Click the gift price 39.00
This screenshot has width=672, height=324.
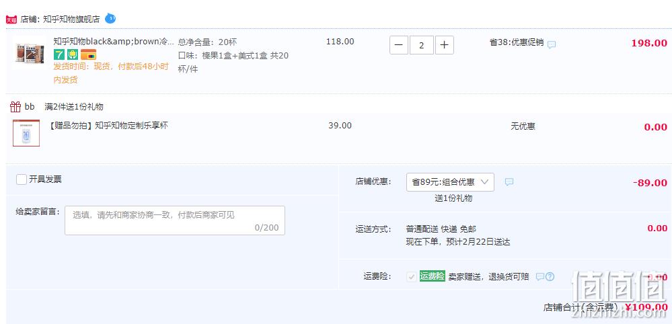(x=340, y=126)
